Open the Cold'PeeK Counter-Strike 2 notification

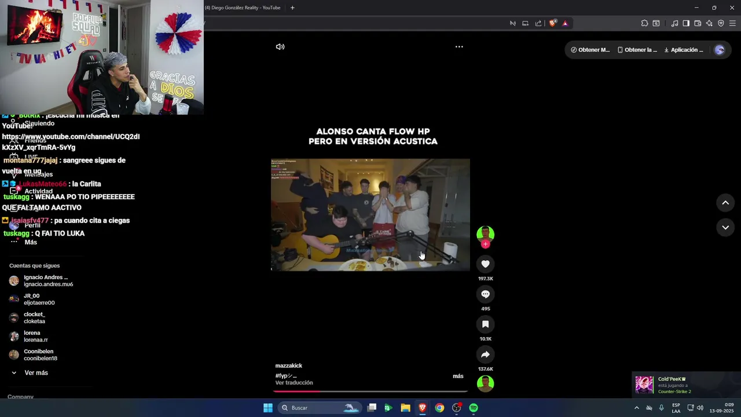687,385
